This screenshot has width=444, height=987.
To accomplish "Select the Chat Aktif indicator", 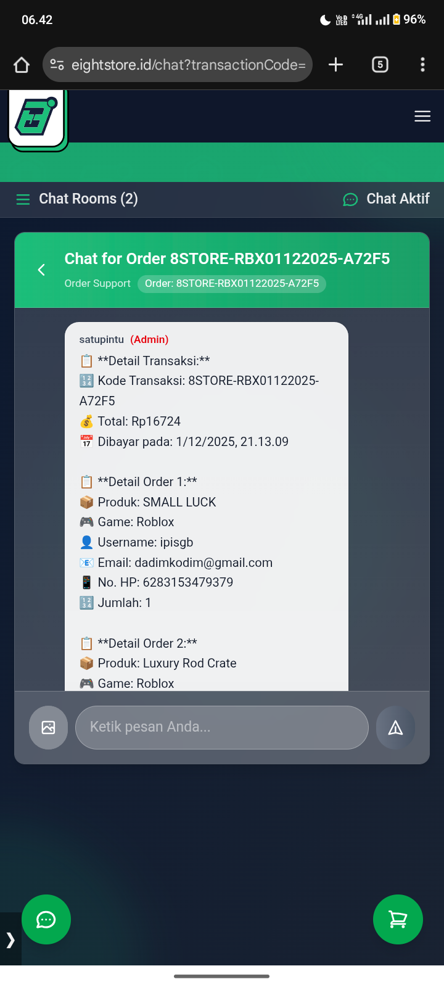I will tap(386, 199).
